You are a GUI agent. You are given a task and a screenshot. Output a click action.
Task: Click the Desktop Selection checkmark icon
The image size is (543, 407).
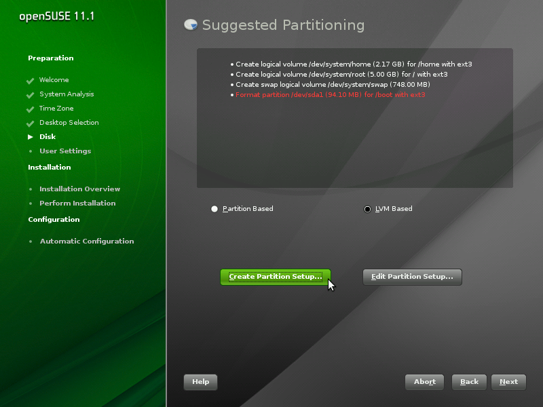[30, 123]
